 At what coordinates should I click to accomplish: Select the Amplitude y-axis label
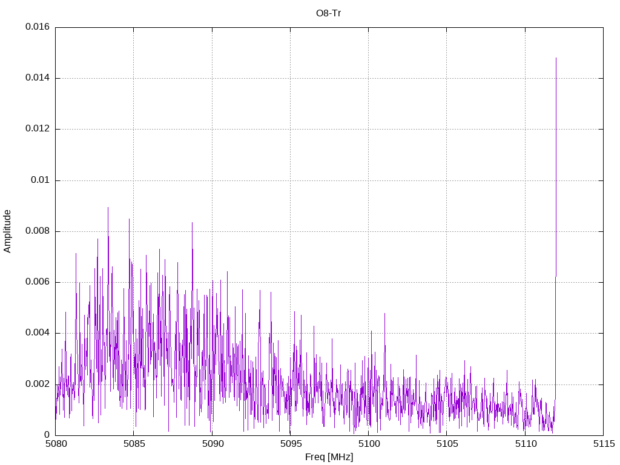pyautogui.click(x=8, y=231)
